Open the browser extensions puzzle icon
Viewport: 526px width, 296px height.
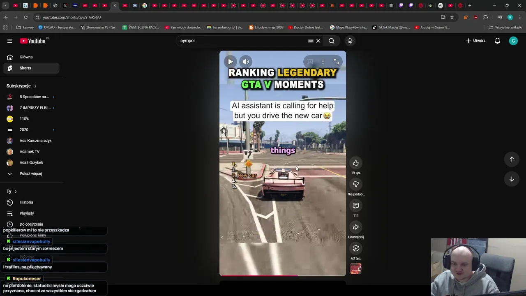(486, 17)
